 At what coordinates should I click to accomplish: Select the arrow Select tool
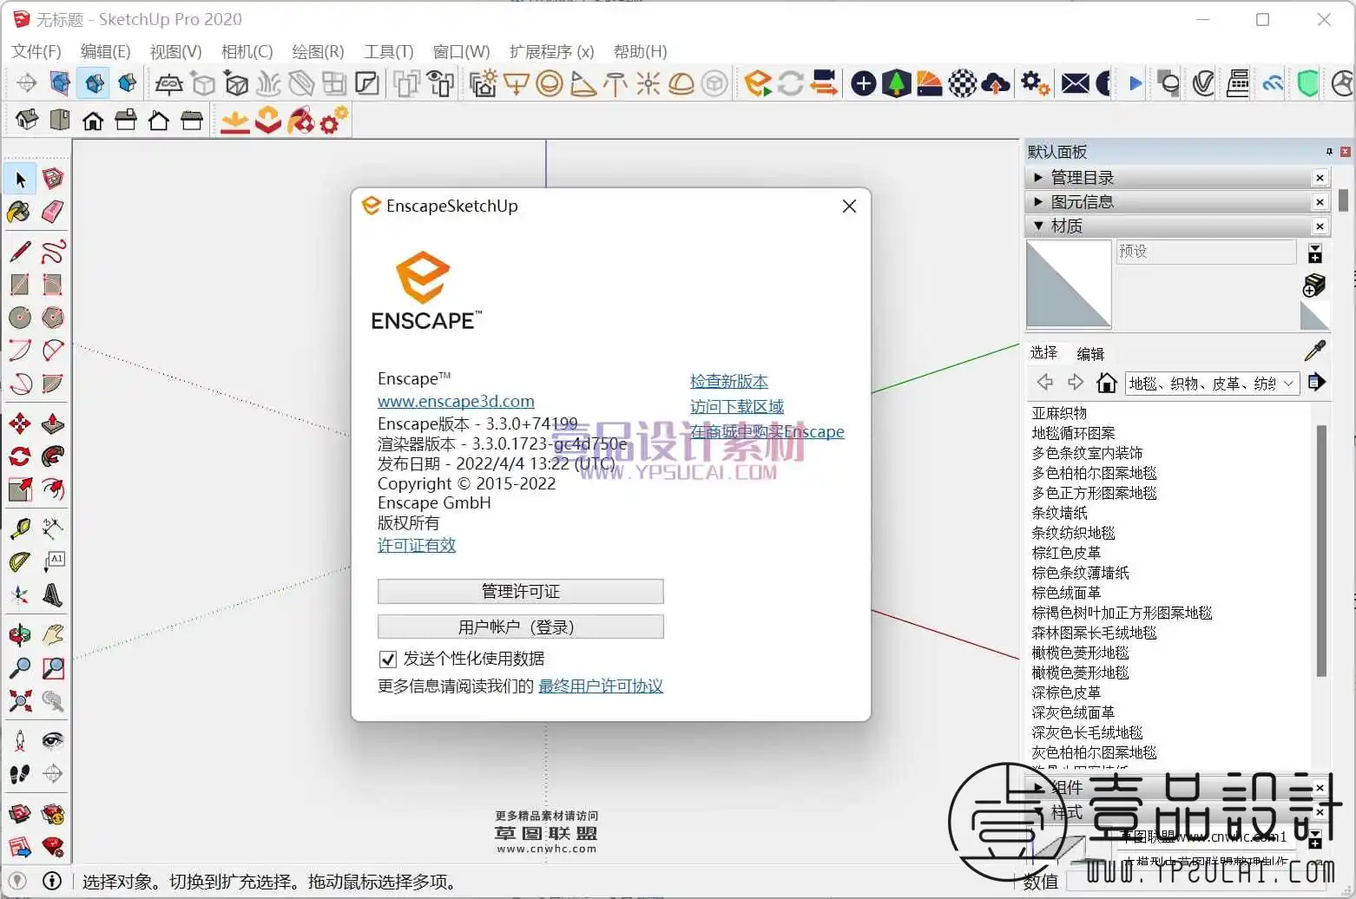[x=21, y=180]
